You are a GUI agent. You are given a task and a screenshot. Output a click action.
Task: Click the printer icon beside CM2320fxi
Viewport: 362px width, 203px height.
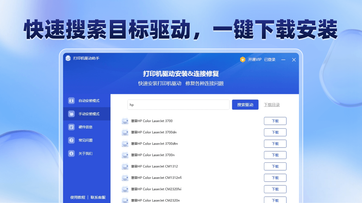pyautogui.click(x=125, y=189)
